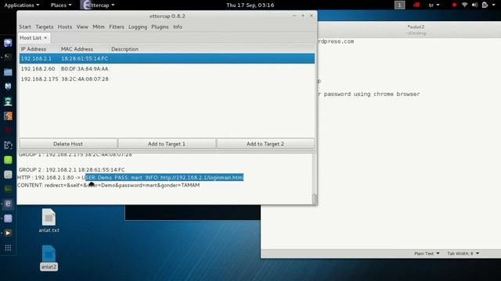Open Iceweasel browser icon in the dock

point(8,43)
